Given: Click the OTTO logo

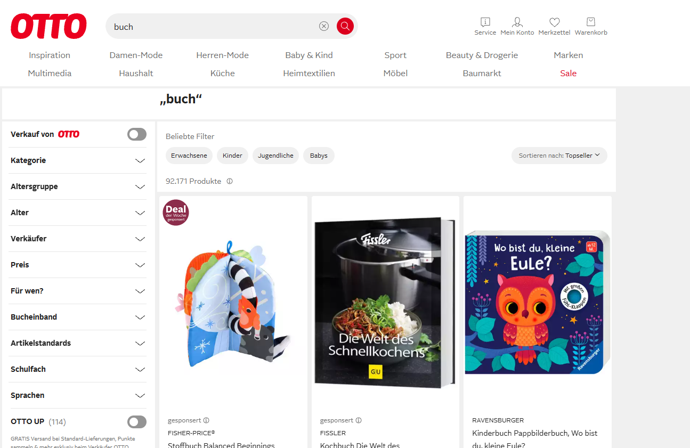Looking at the screenshot, I should tap(48, 26).
